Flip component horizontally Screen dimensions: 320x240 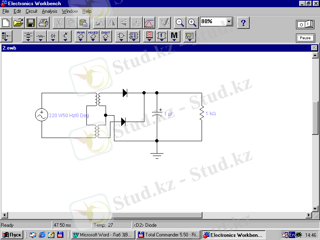pos(112,23)
